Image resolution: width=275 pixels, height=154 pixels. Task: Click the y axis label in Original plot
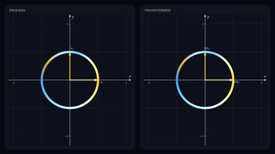click(73, 17)
